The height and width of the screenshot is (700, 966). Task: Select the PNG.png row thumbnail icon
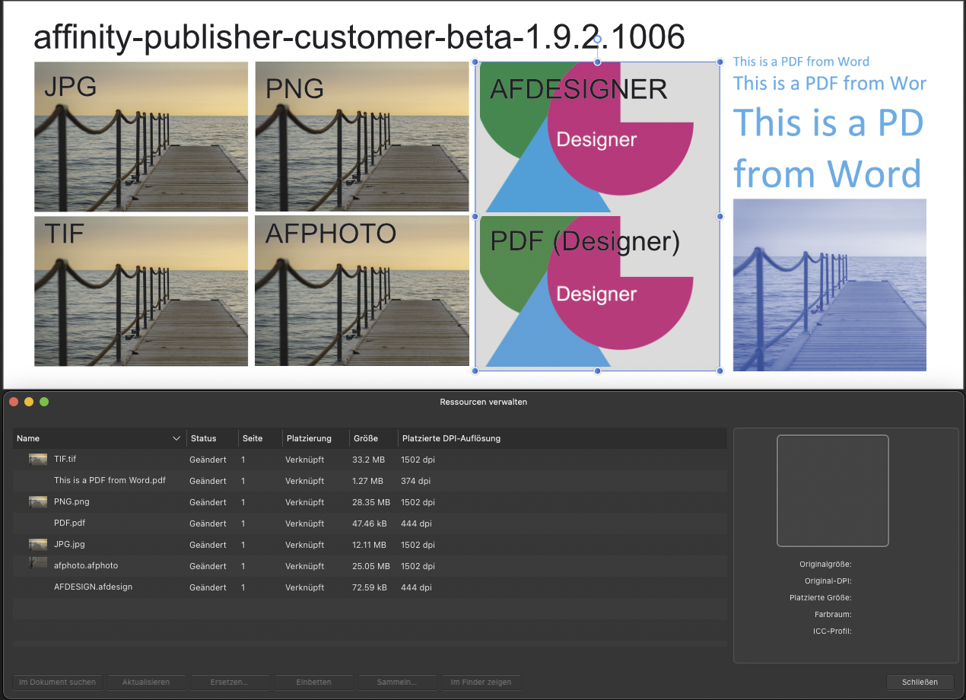[x=38, y=502]
